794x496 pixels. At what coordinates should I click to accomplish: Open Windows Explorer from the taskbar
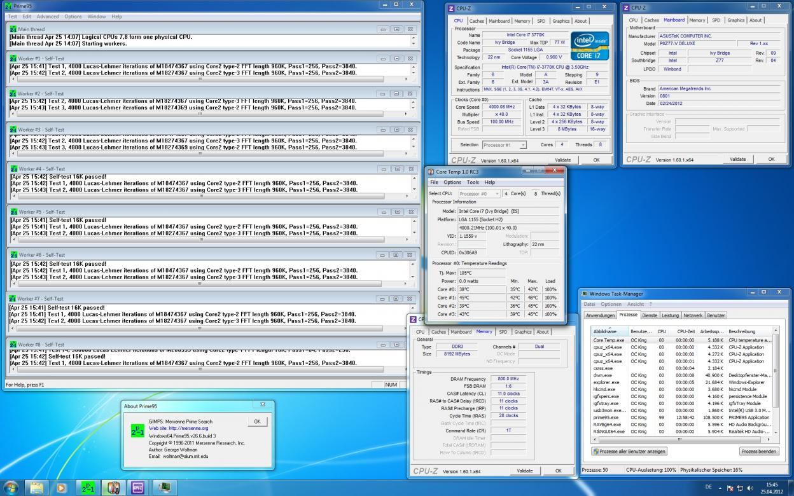(37, 488)
